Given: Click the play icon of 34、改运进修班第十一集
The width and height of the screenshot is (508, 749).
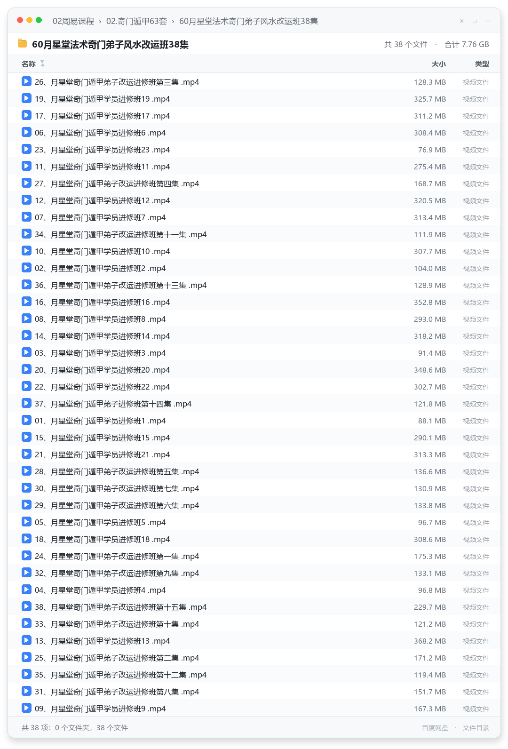Looking at the screenshot, I should pos(26,234).
